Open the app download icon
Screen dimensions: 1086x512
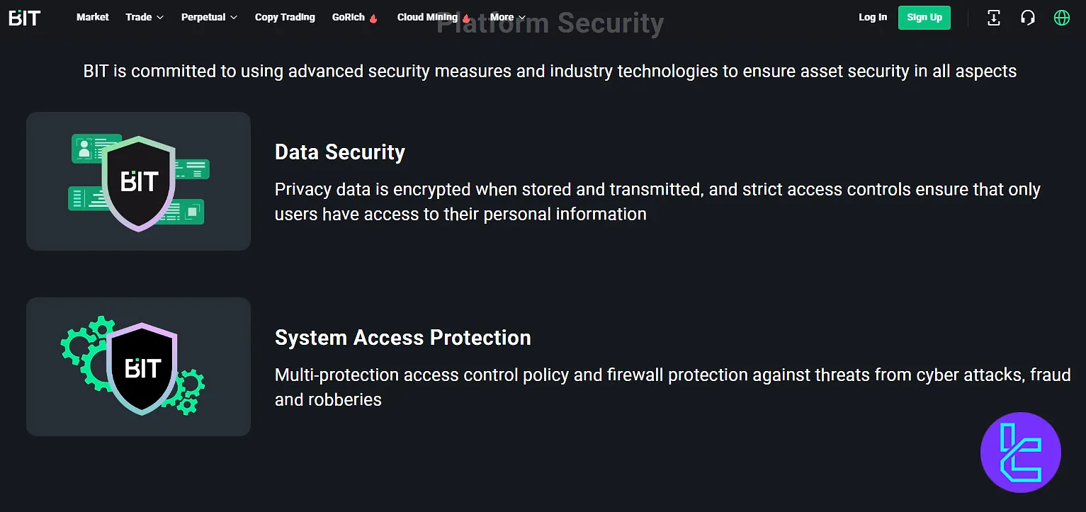click(994, 18)
